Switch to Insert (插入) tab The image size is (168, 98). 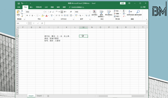click(31, 7)
